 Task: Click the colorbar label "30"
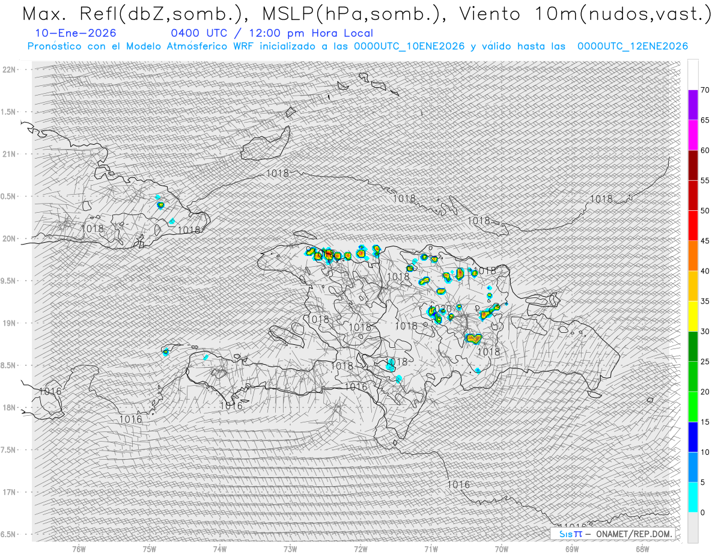tap(705, 331)
